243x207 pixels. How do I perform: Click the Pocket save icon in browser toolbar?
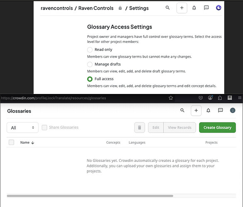click(201, 98)
